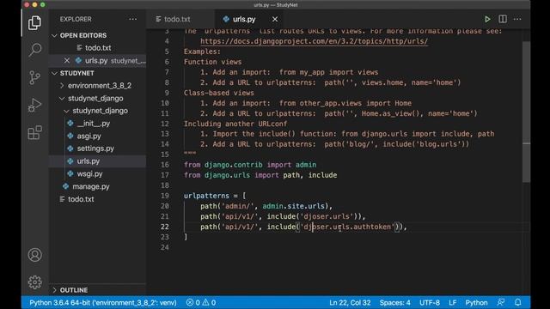Image resolution: width=550 pixels, height=309 pixels.
Task: Click 'admin.site.urls' text on line 20
Action: (x=295, y=206)
